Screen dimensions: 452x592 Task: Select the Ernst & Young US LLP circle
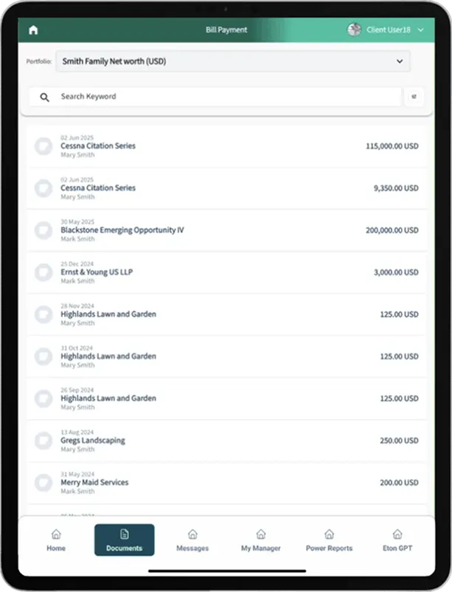[x=44, y=272]
